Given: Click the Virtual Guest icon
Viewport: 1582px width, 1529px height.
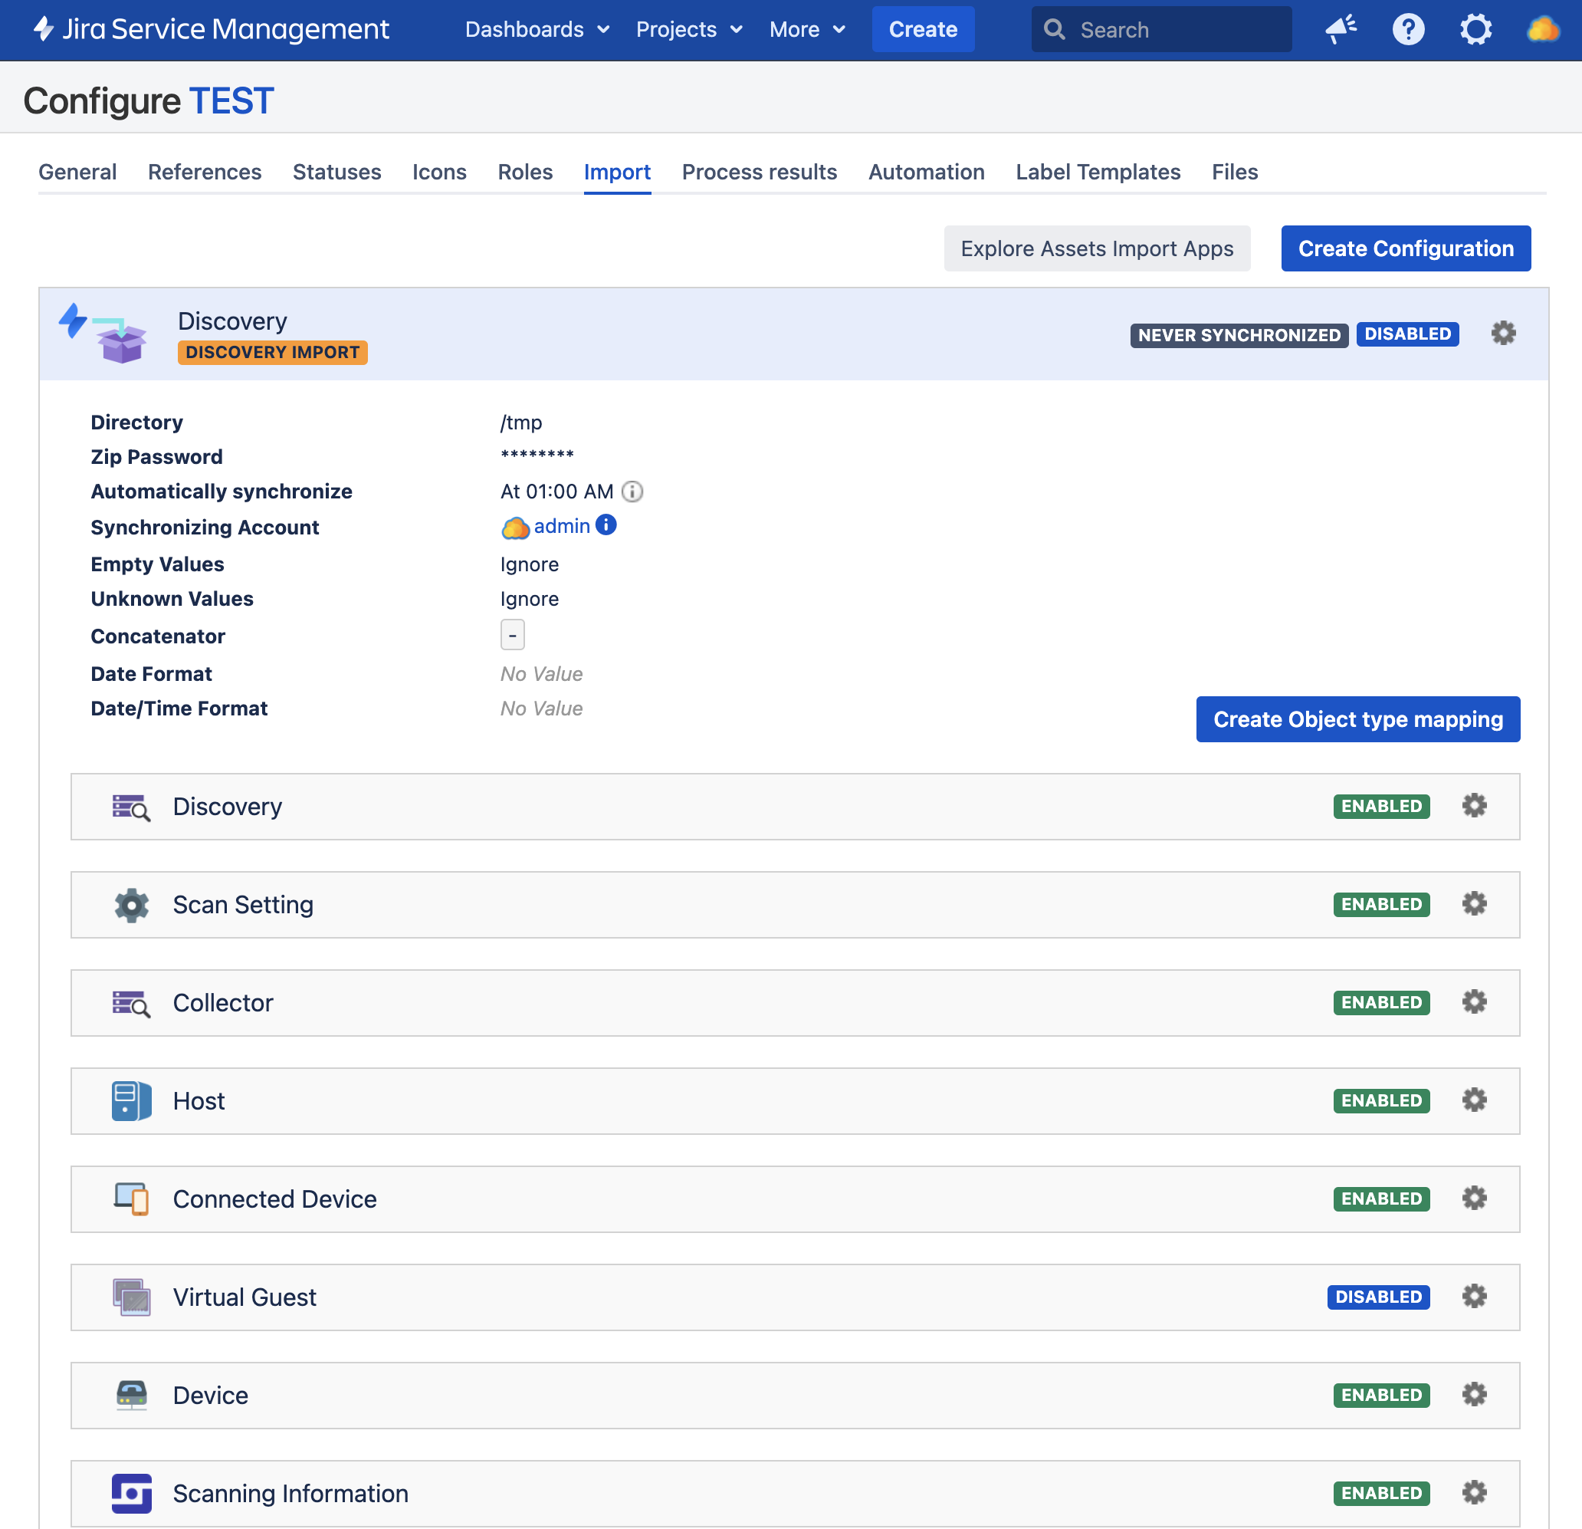Looking at the screenshot, I should tap(132, 1297).
